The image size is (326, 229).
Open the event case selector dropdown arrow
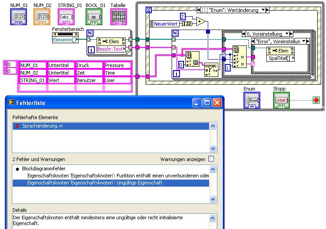[x=263, y=10]
